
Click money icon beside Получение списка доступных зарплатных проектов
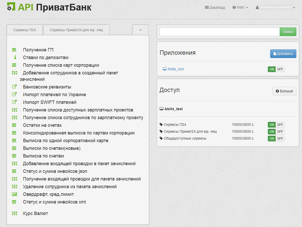click(x=14, y=110)
